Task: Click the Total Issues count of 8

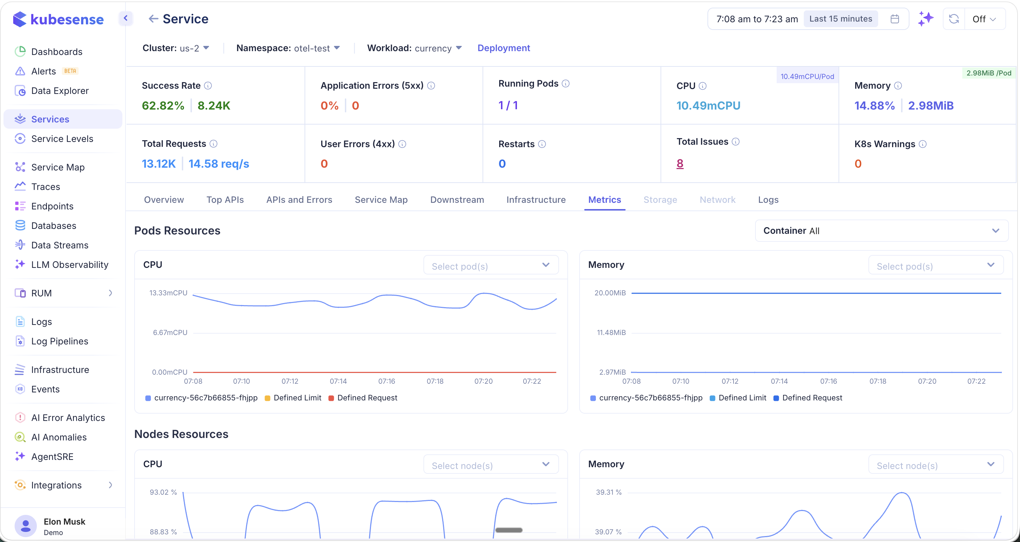Action: pos(680,163)
